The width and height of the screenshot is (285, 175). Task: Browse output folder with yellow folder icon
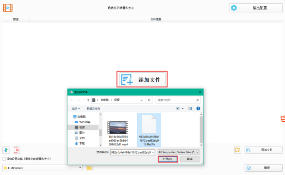[89, 168]
